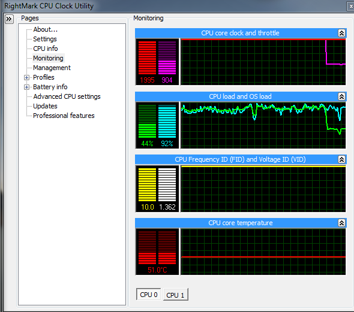Open the About... page

point(46,29)
